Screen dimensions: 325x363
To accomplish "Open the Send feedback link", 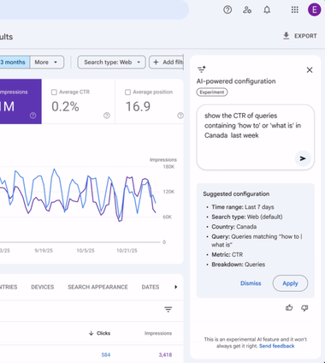I will coord(276,346).
